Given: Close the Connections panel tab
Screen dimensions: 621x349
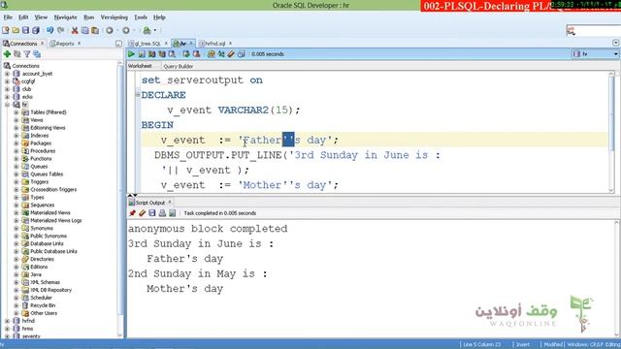Looking at the screenshot, I should pyautogui.click(x=42, y=43).
